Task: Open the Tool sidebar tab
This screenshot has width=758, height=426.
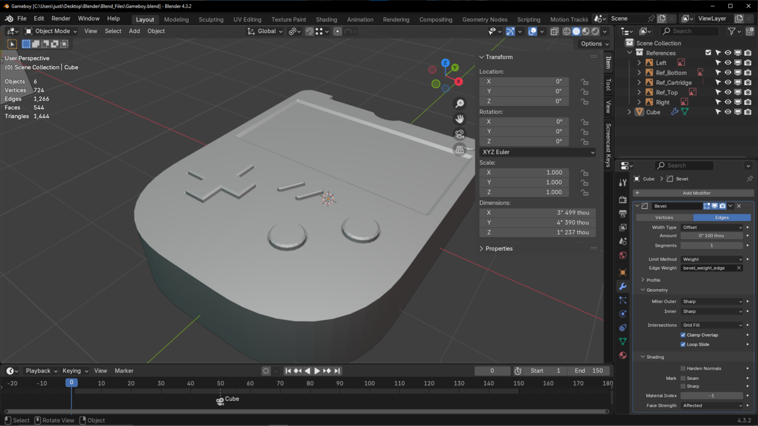Action: pos(608,85)
